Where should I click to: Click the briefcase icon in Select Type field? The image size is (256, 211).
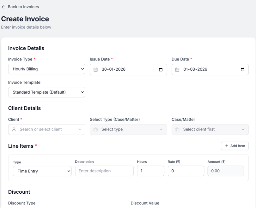tap(95, 129)
